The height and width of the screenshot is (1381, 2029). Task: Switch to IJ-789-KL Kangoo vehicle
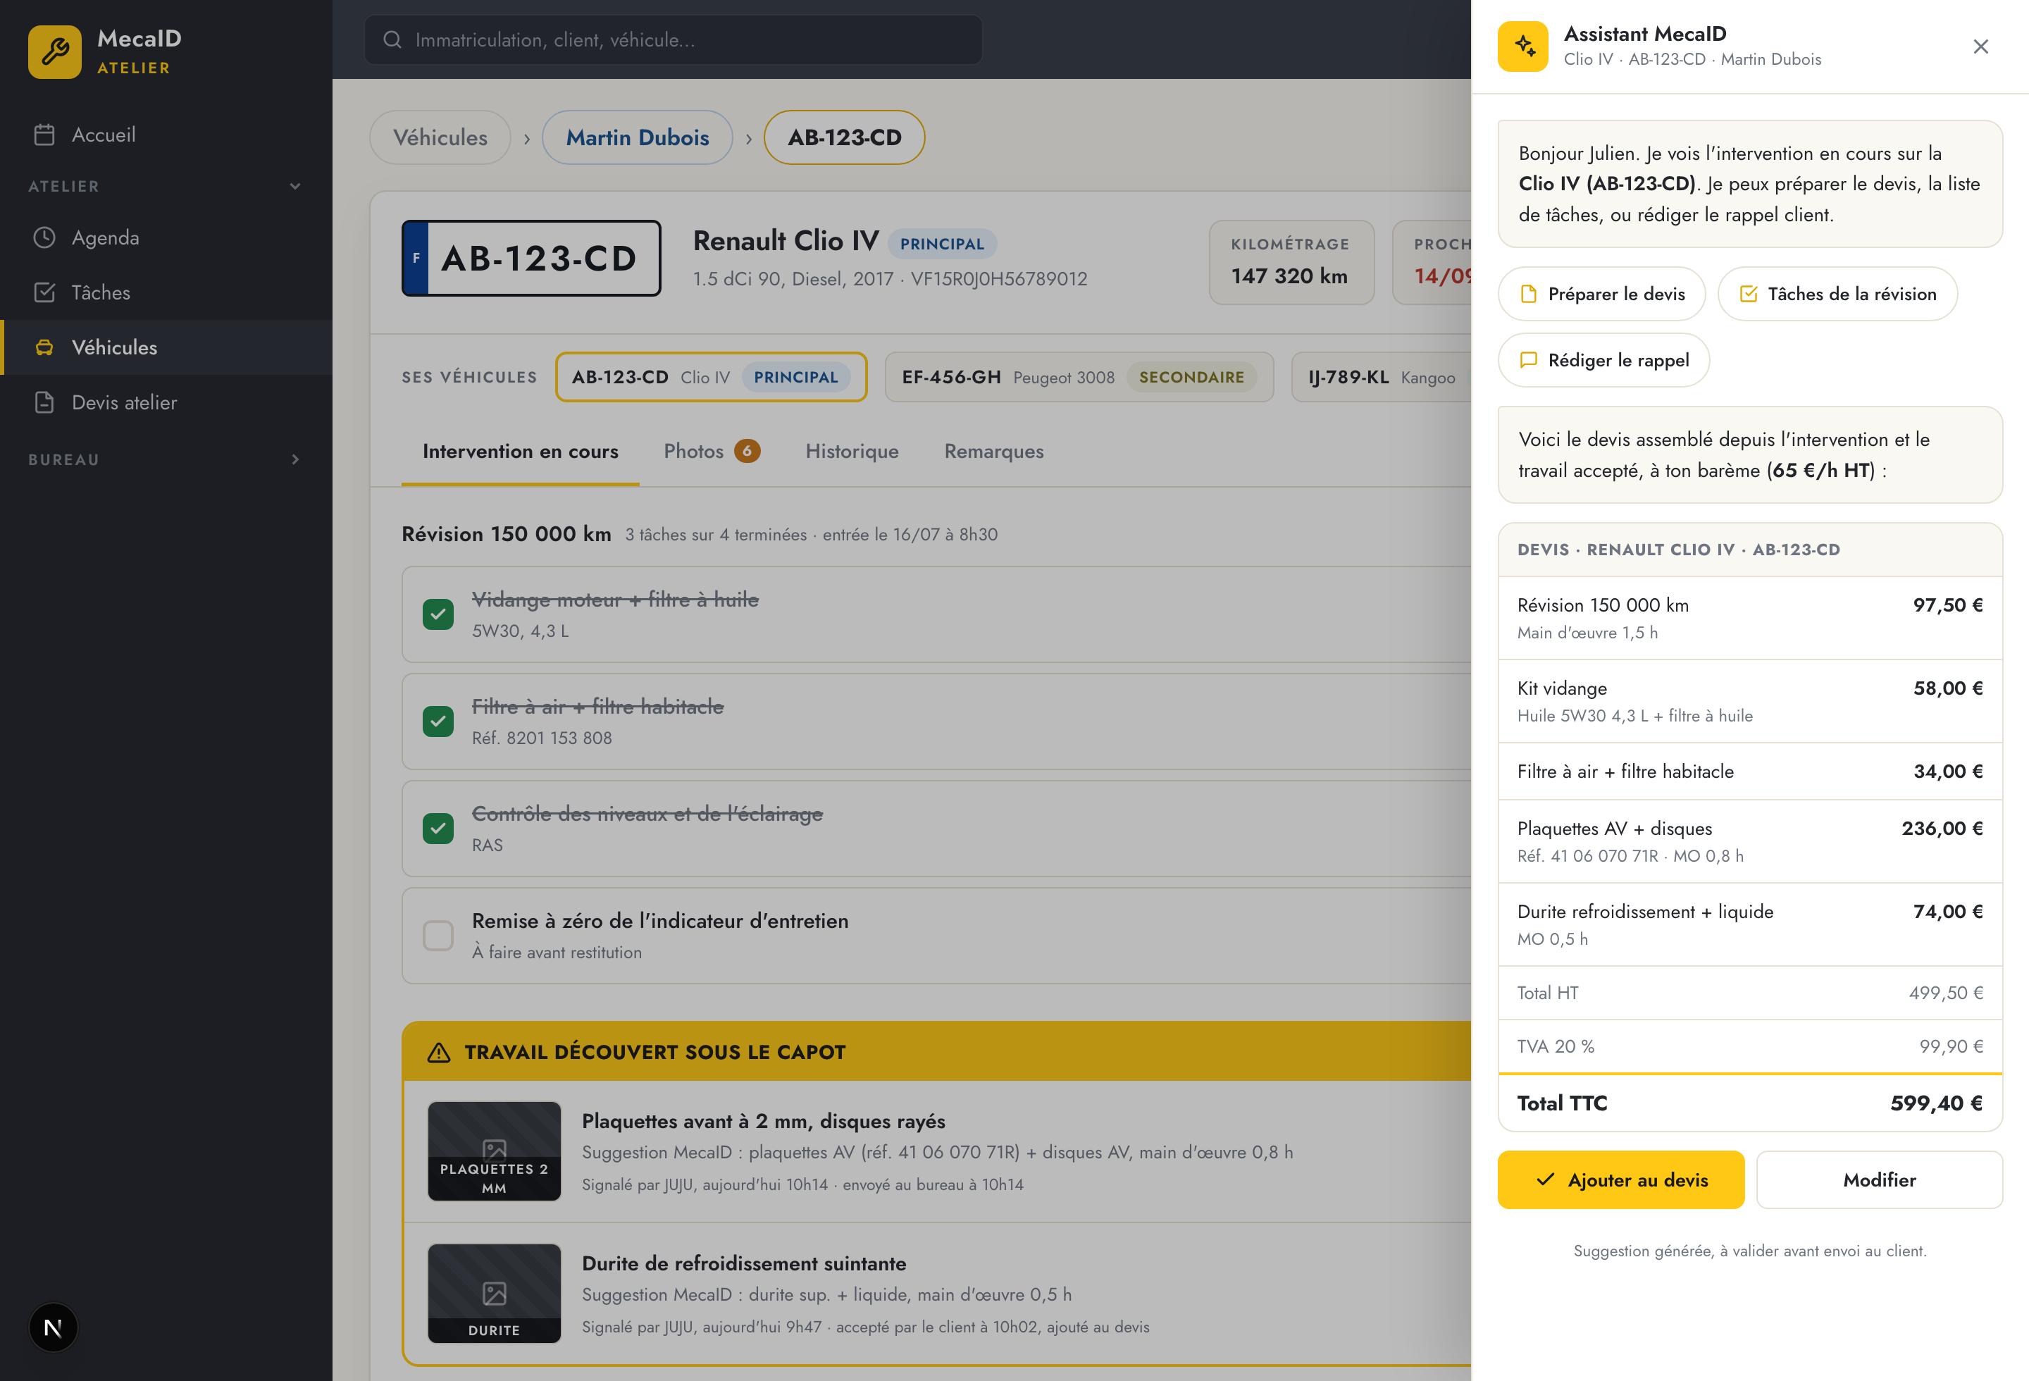[1381, 377]
